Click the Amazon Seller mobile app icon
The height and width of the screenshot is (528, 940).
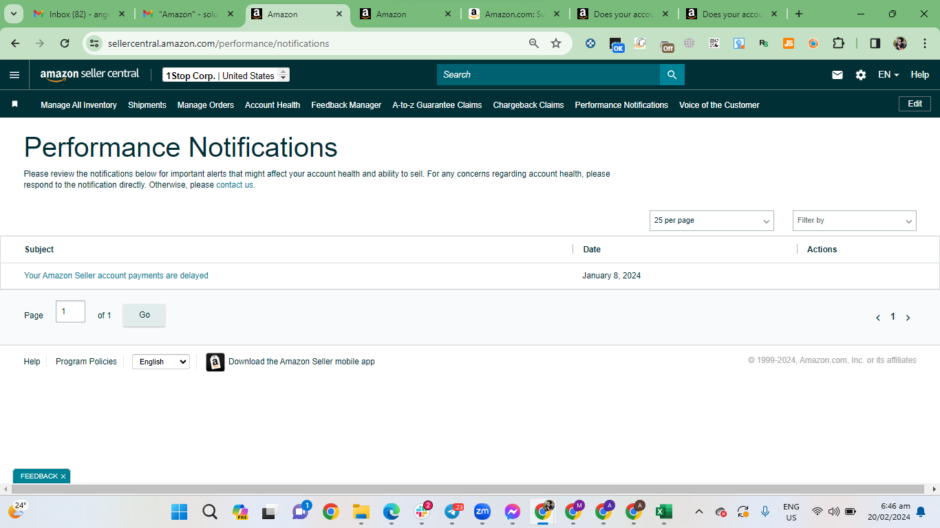(215, 362)
